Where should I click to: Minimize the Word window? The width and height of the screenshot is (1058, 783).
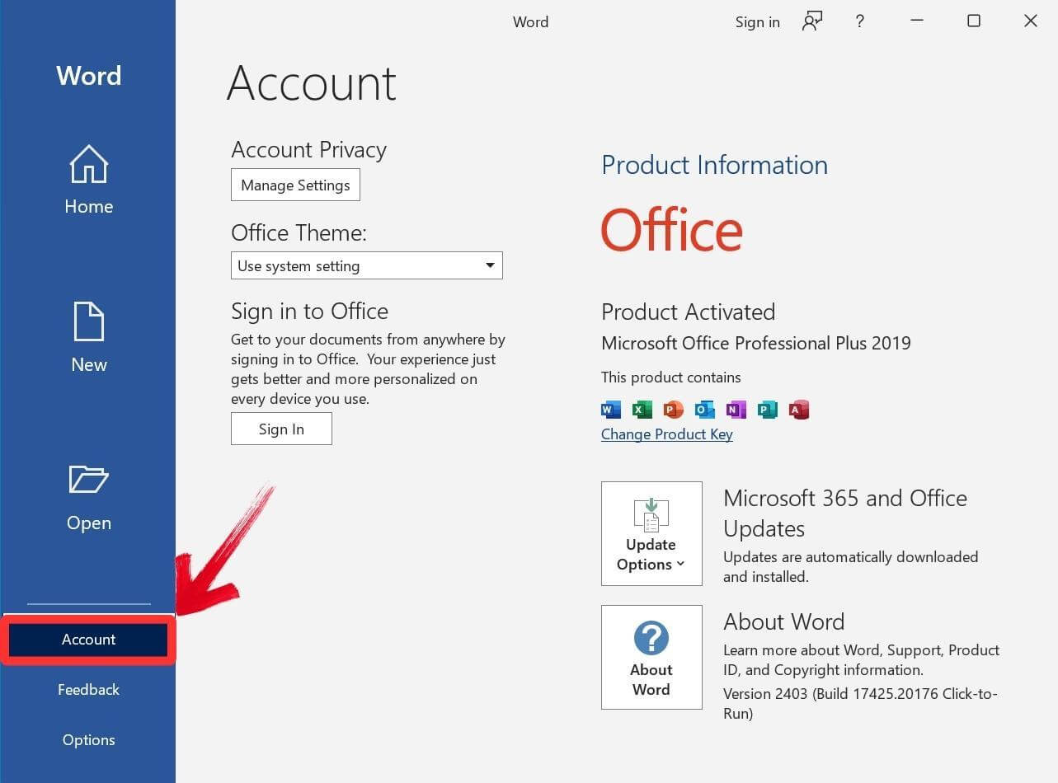point(917,21)
